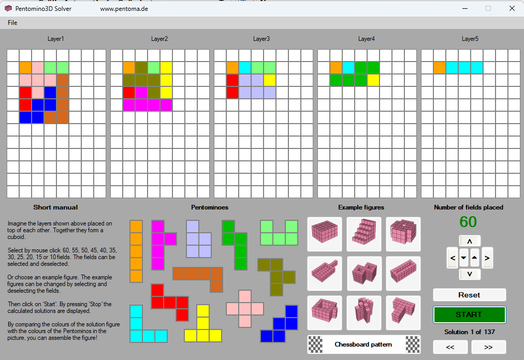The image size is (524, 360).
Task: Deselect a filled orange cell in Layer1
Action: point(24,67)
